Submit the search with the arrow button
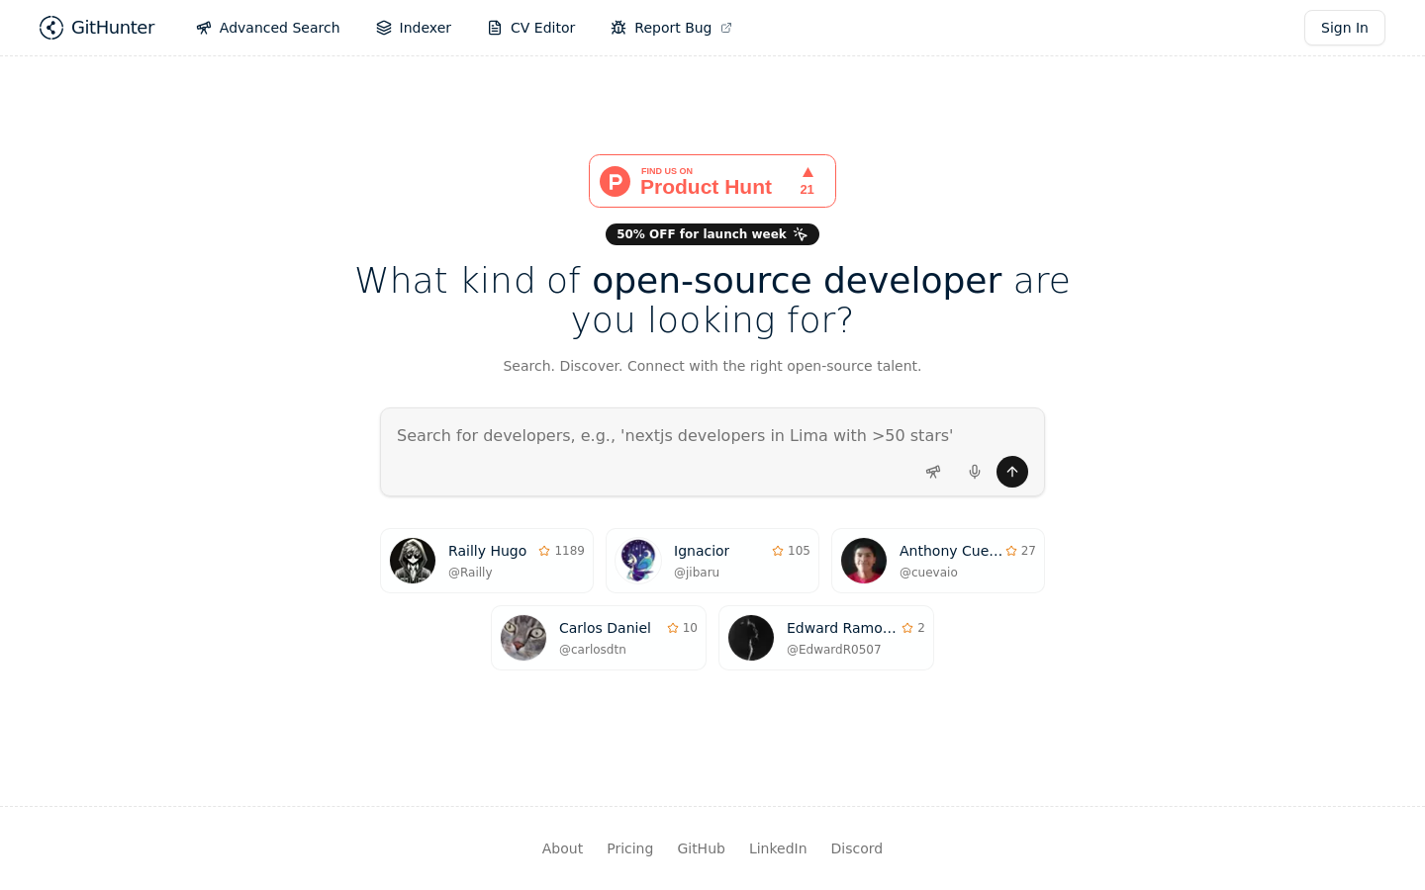The image size is (1425, 890). tap(1012, 472)
